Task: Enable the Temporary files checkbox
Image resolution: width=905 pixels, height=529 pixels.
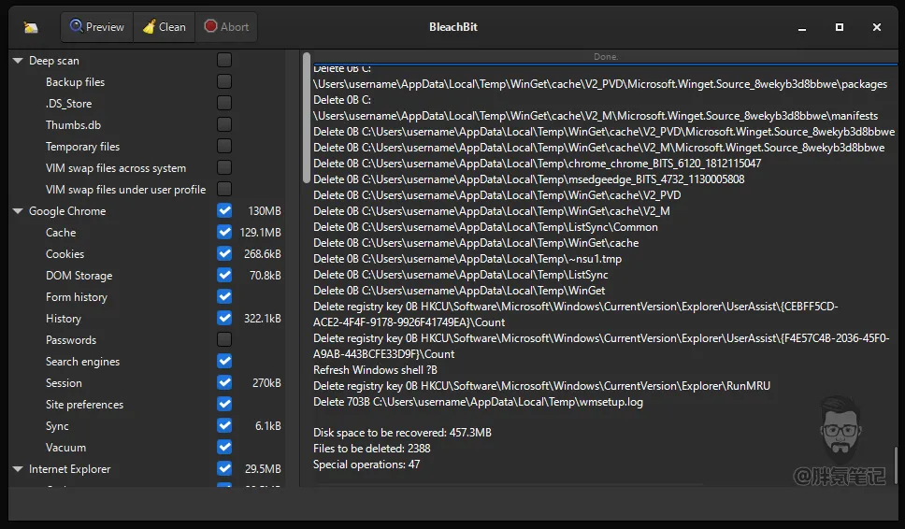Action: 224,146
